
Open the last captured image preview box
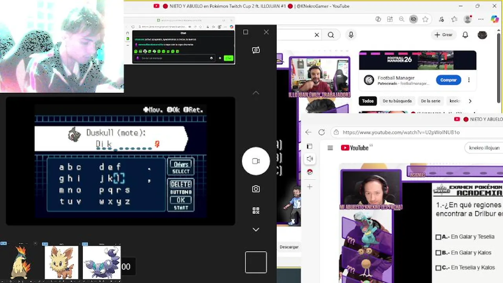click(x=256, y=262)
